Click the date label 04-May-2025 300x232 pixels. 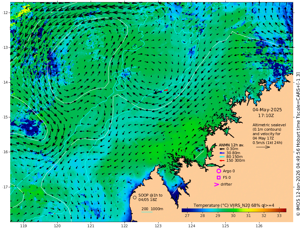tap(267, 110)
